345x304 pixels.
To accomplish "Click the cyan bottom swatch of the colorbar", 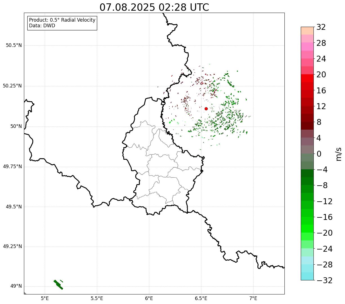I will [307, 276].
